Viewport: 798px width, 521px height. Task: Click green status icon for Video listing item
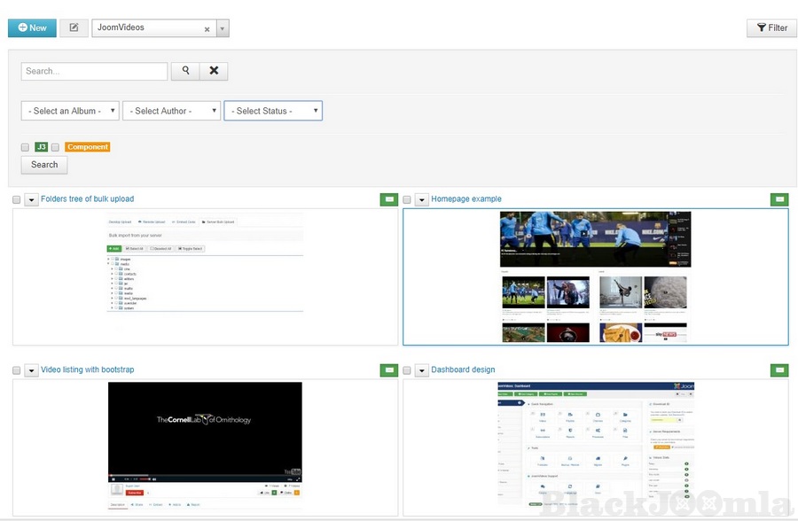pyautogui.click(x=388, y=369)
